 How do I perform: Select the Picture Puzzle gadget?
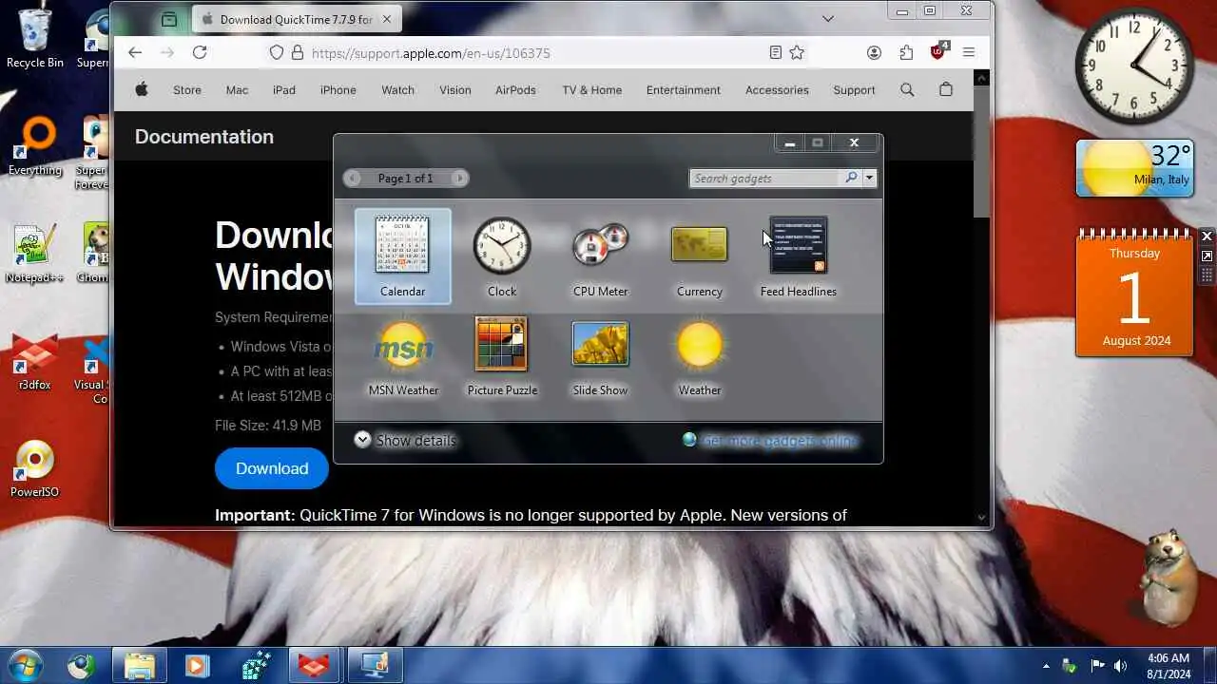(x=502, y=355)
